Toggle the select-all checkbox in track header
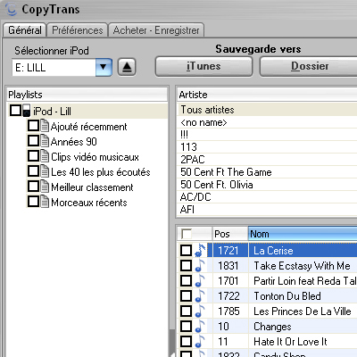This screenshot has height=357, width=357. point(187,234)
